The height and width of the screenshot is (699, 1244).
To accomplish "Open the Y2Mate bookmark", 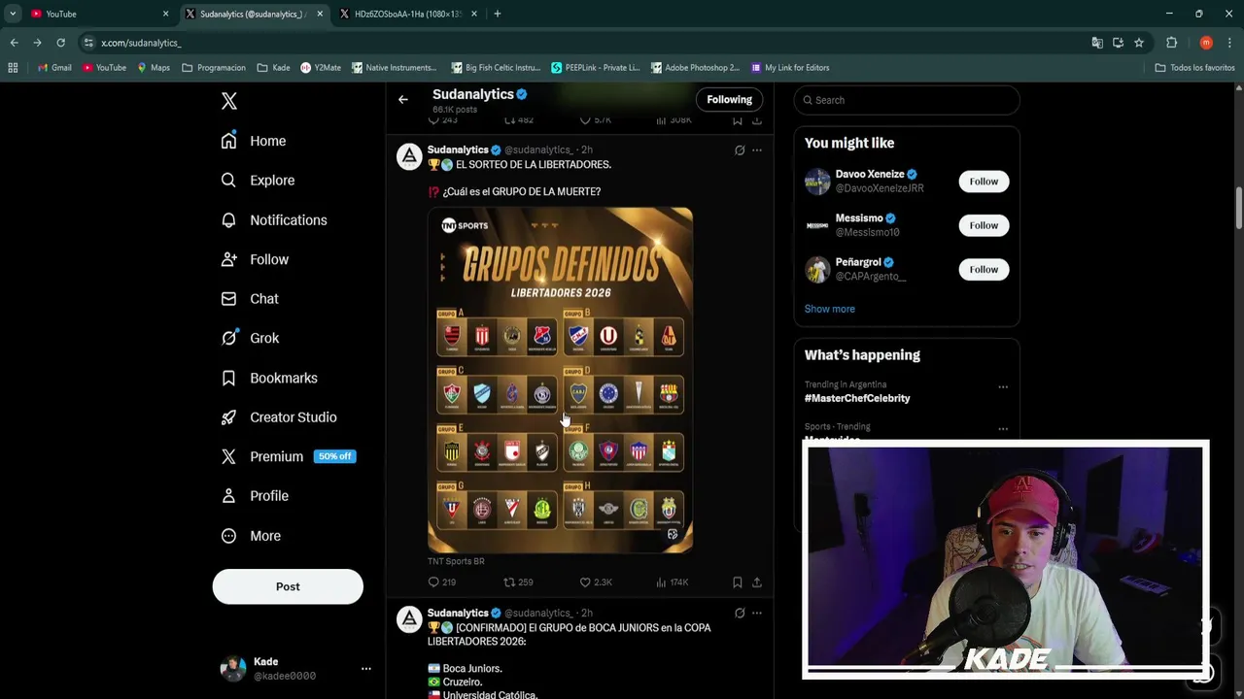I will click(321, 68).
